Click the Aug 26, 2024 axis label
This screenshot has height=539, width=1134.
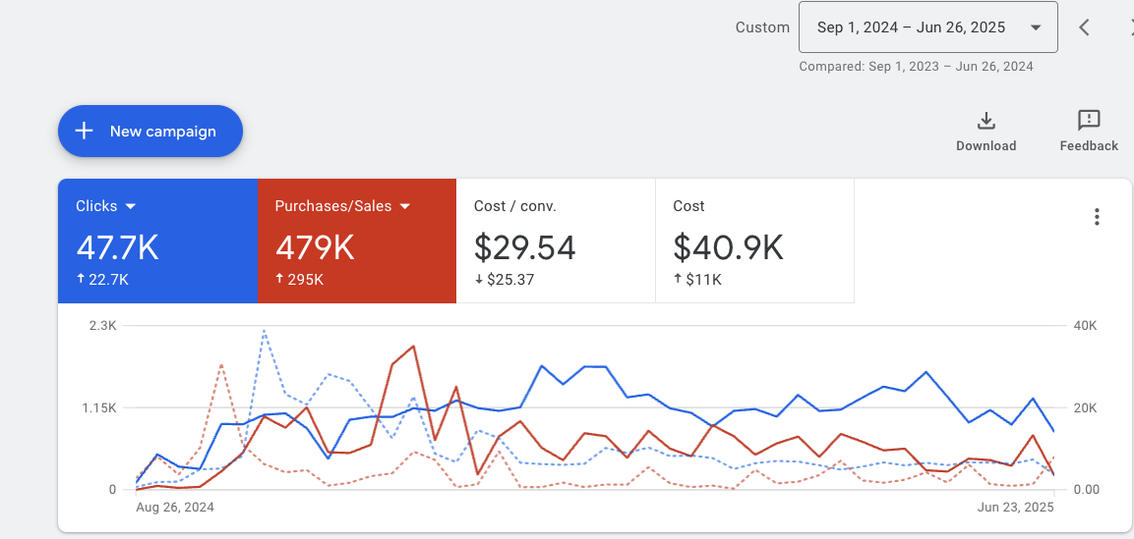pos(175,508)
